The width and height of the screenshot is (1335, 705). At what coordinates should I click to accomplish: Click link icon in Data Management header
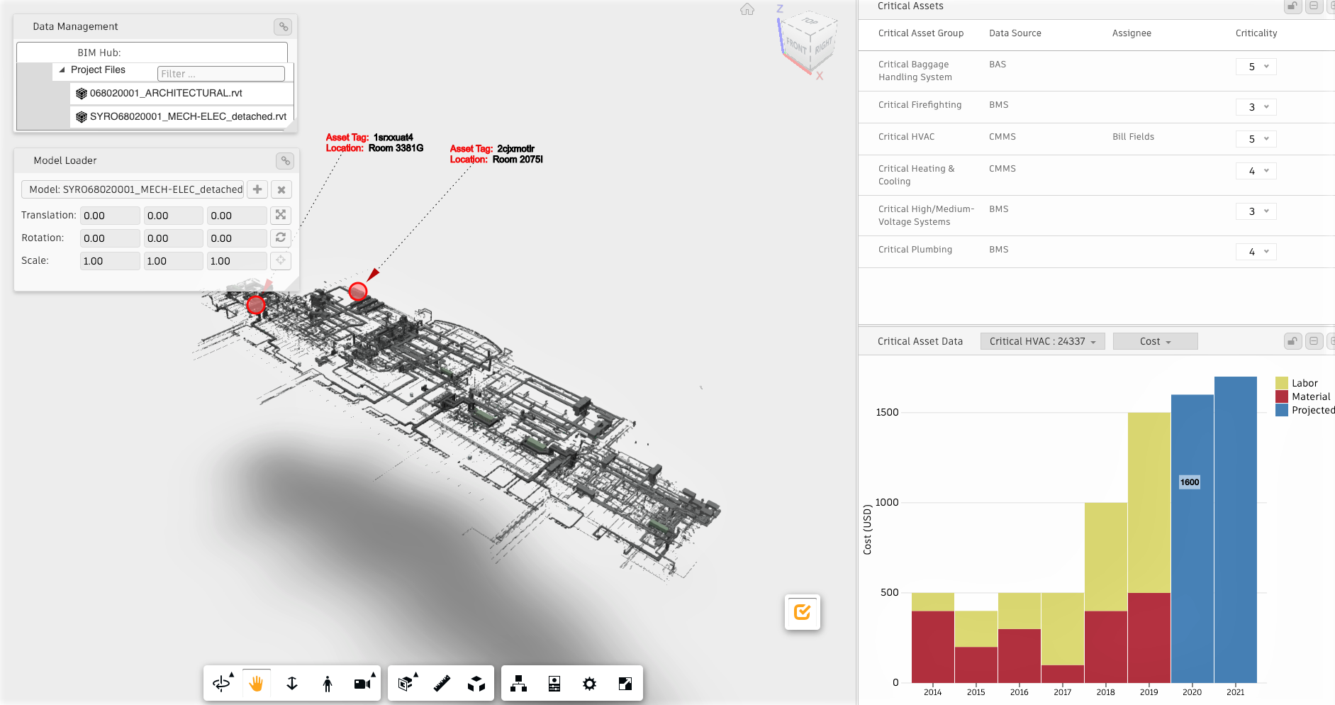[283, 27]
